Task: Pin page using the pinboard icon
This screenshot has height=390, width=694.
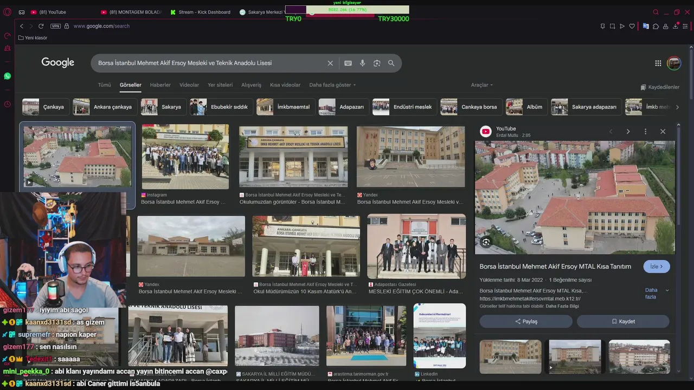Action: pyautogui.click(x=602, y=26)
